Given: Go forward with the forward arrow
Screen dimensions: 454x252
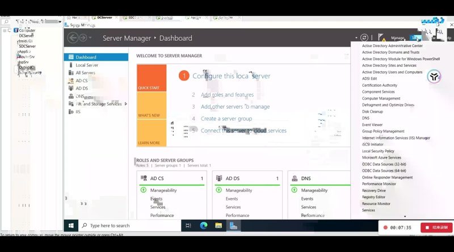Looking at the screenshot, I should pyautogui.click(x=83, y=38).
